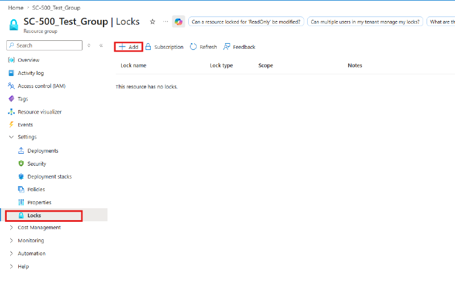Click the Deployment stacks cube icon

tap(21, 176)
